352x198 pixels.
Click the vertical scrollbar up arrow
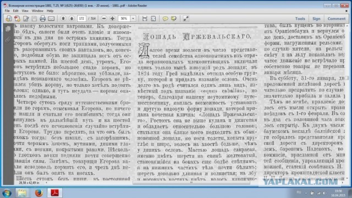347,26
